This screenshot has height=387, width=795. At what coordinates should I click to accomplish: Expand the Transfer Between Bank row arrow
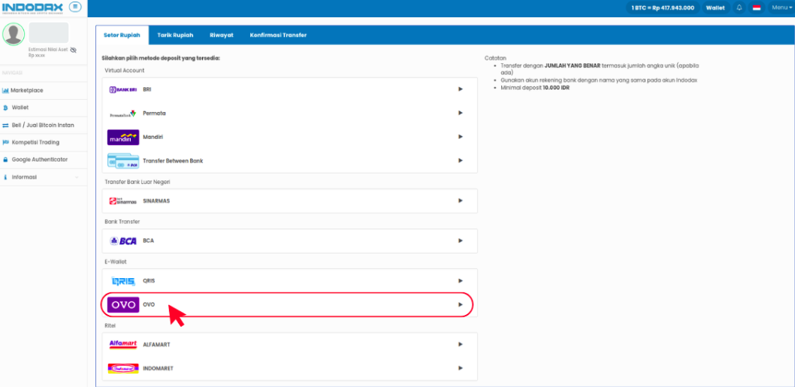tap(461, 160)
